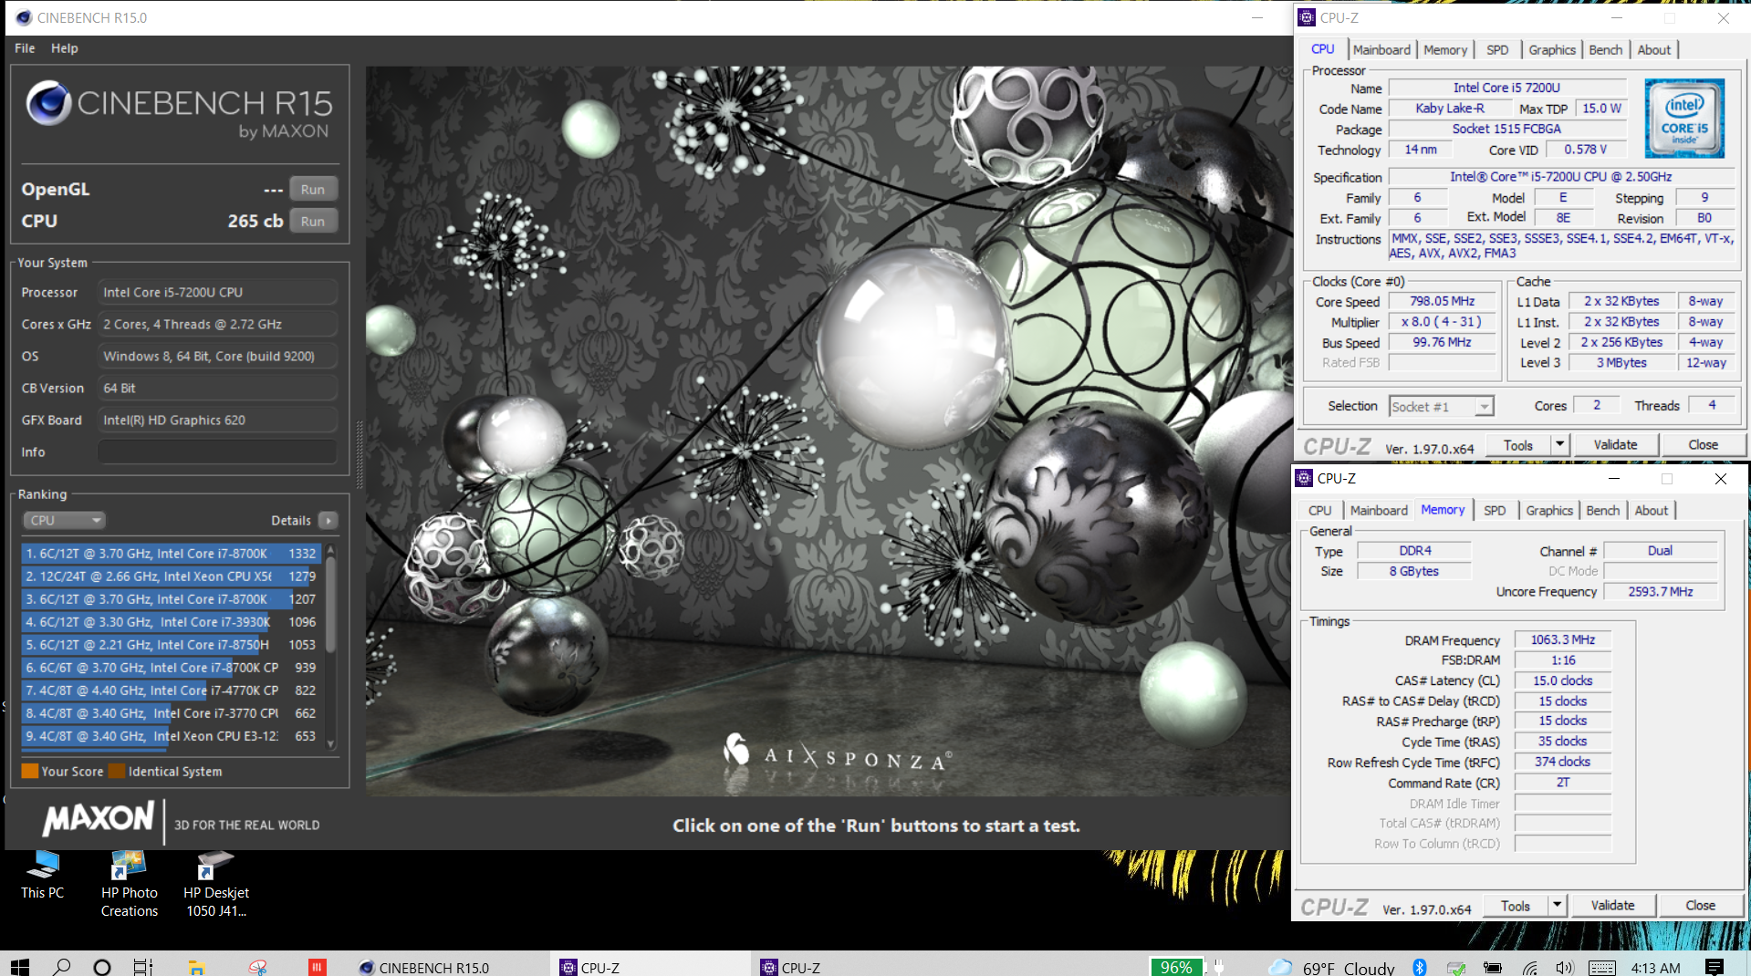The width and height of the screenshot is (1751, 976).
Task: Open the File menu in Cinebench
Action: 25,48
